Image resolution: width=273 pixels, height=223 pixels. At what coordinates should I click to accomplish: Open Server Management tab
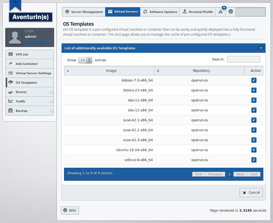pyautogui.click(x=84, y=12)
